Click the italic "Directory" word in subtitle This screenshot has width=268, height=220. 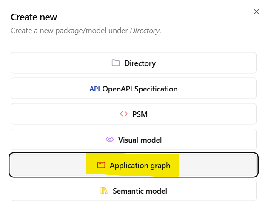[x=144, y=31]
